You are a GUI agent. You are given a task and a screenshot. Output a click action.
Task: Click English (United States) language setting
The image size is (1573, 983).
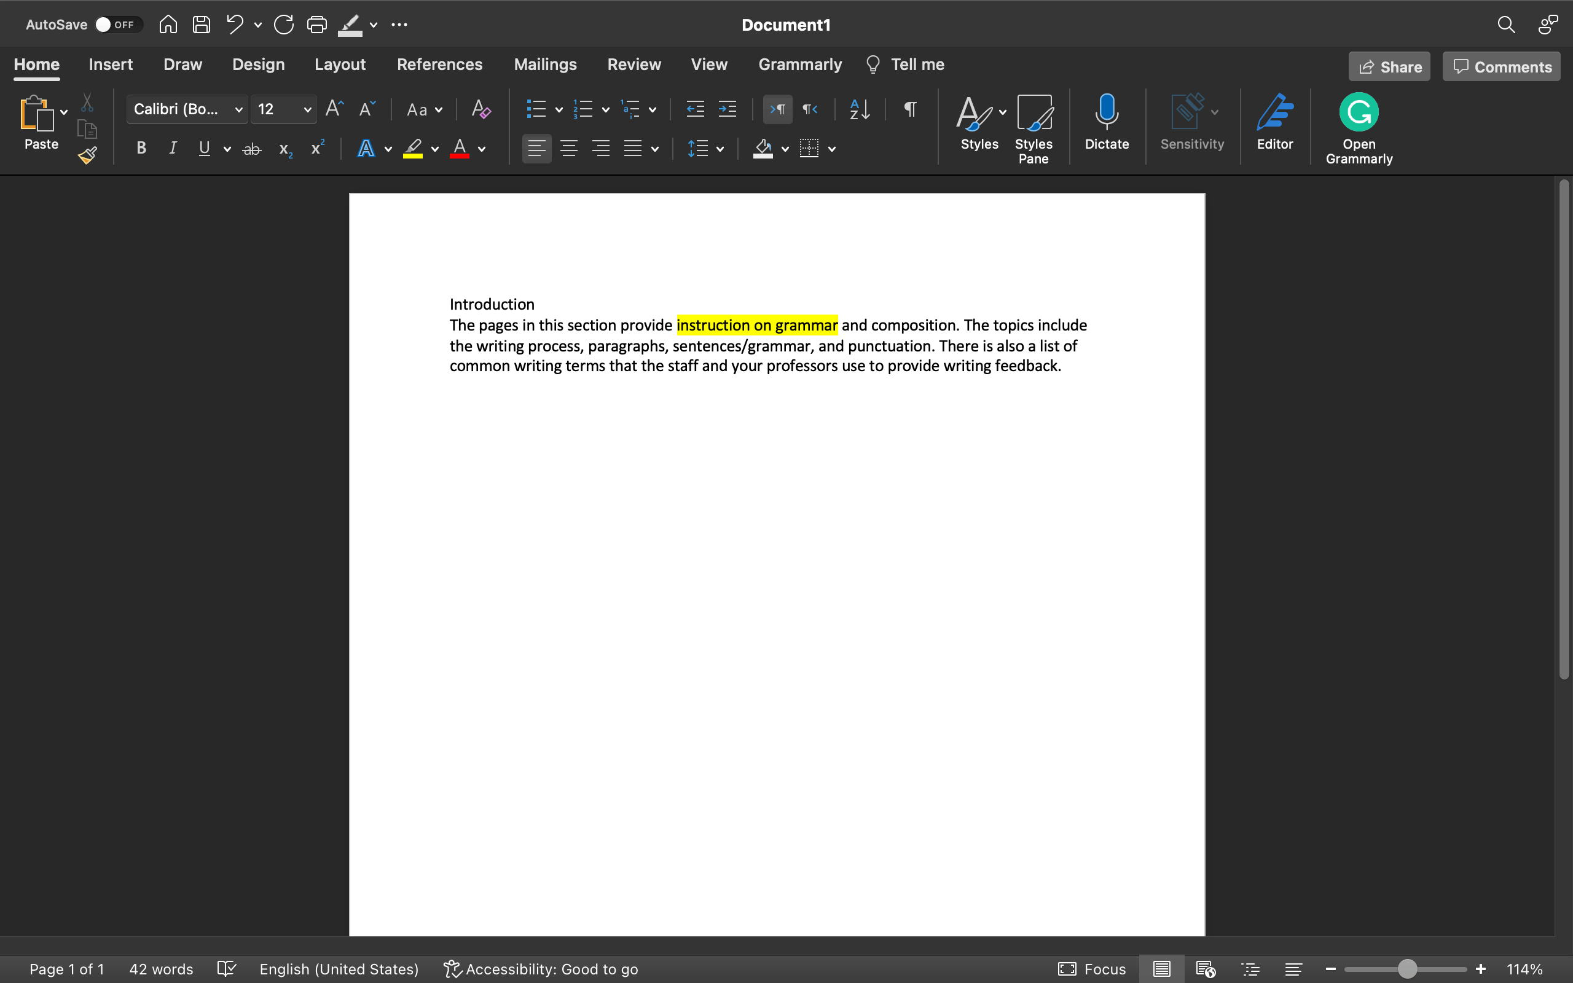[x=339, y=969]
